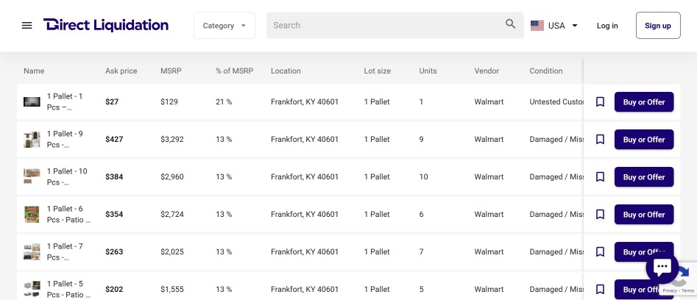The width and height of the screenshot is (697, 300).
Task: Save the $354 patio pallet bookmark
Action: [600, 215]
